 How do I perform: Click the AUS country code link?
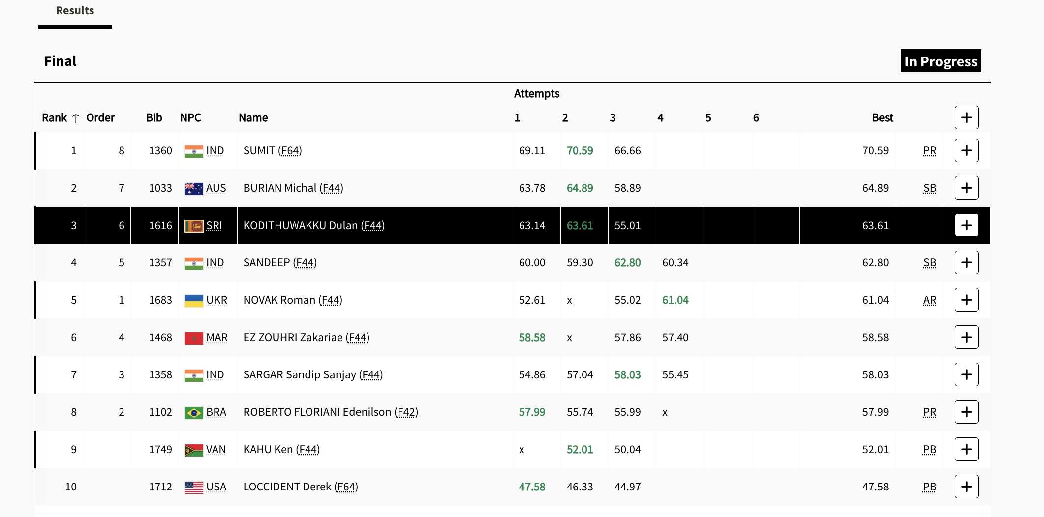(x=216, y=188)
